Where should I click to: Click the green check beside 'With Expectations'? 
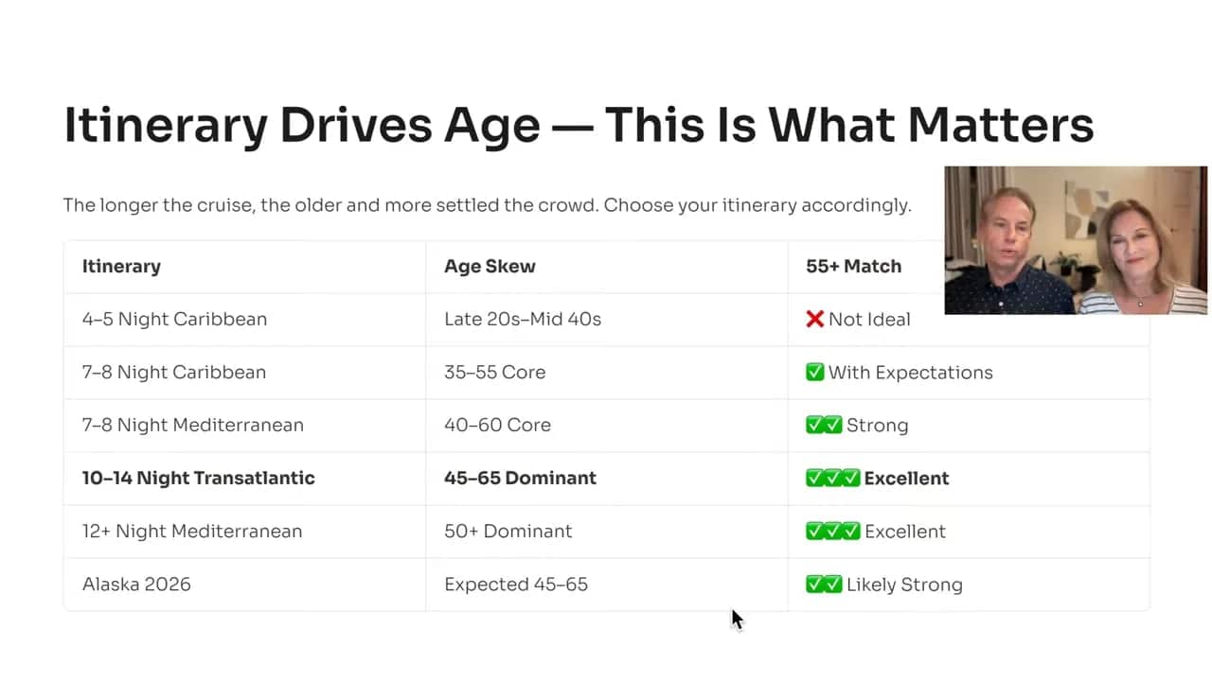[814, 373]
